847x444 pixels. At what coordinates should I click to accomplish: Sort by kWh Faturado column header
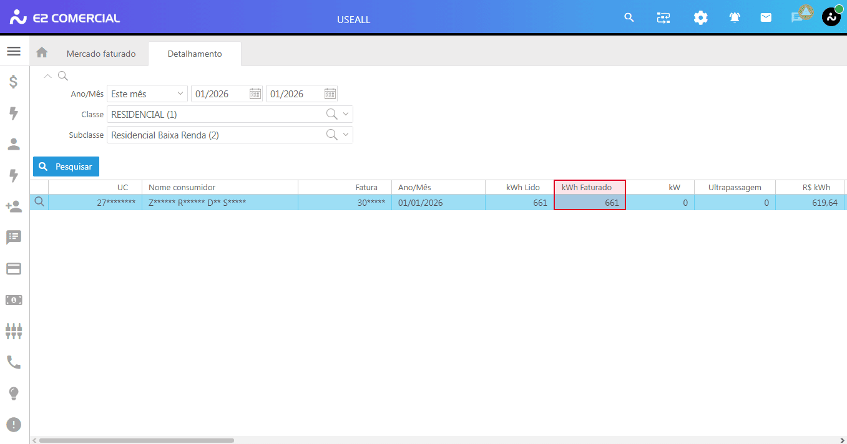point(589,187)
